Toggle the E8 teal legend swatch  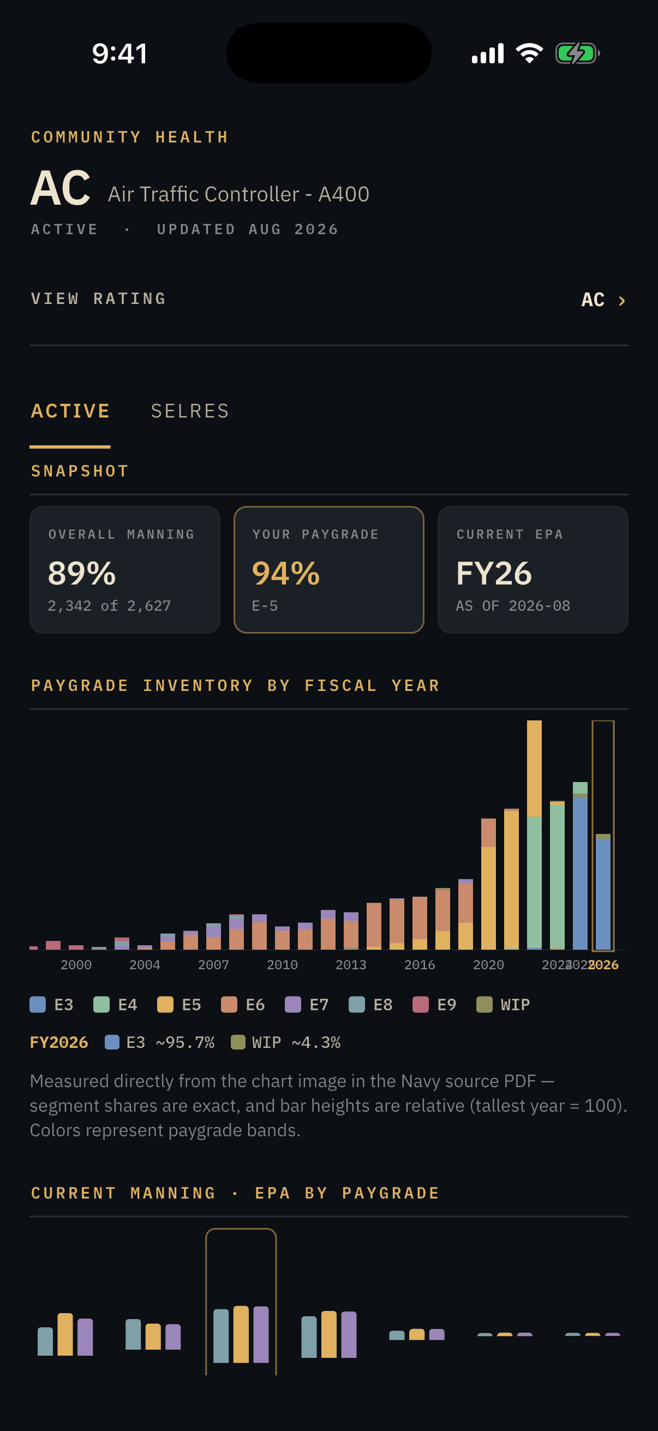357,1004
